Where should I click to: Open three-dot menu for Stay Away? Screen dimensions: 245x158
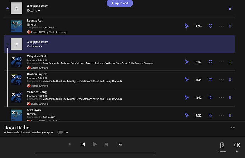(x=222, y=115)
